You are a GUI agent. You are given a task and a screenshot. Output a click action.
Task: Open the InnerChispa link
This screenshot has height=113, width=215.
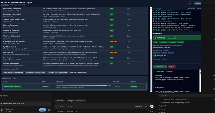(5, 5)
